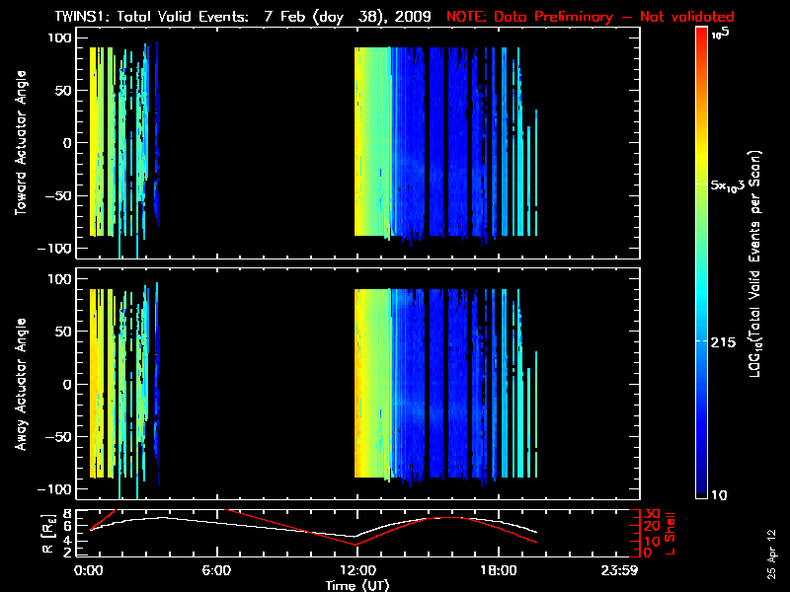Click the 'Away Actuator Angle' axis label
790x592 pixels.
click(21, 385)
